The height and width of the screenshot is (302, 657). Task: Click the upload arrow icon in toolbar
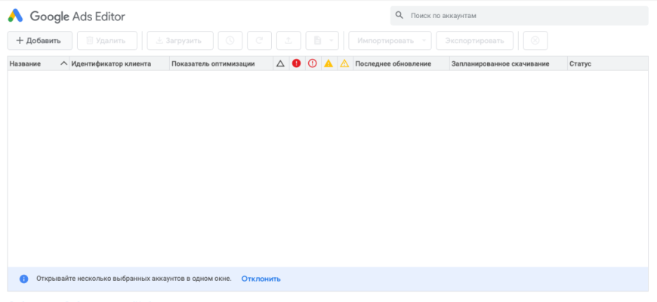(288, 41)
